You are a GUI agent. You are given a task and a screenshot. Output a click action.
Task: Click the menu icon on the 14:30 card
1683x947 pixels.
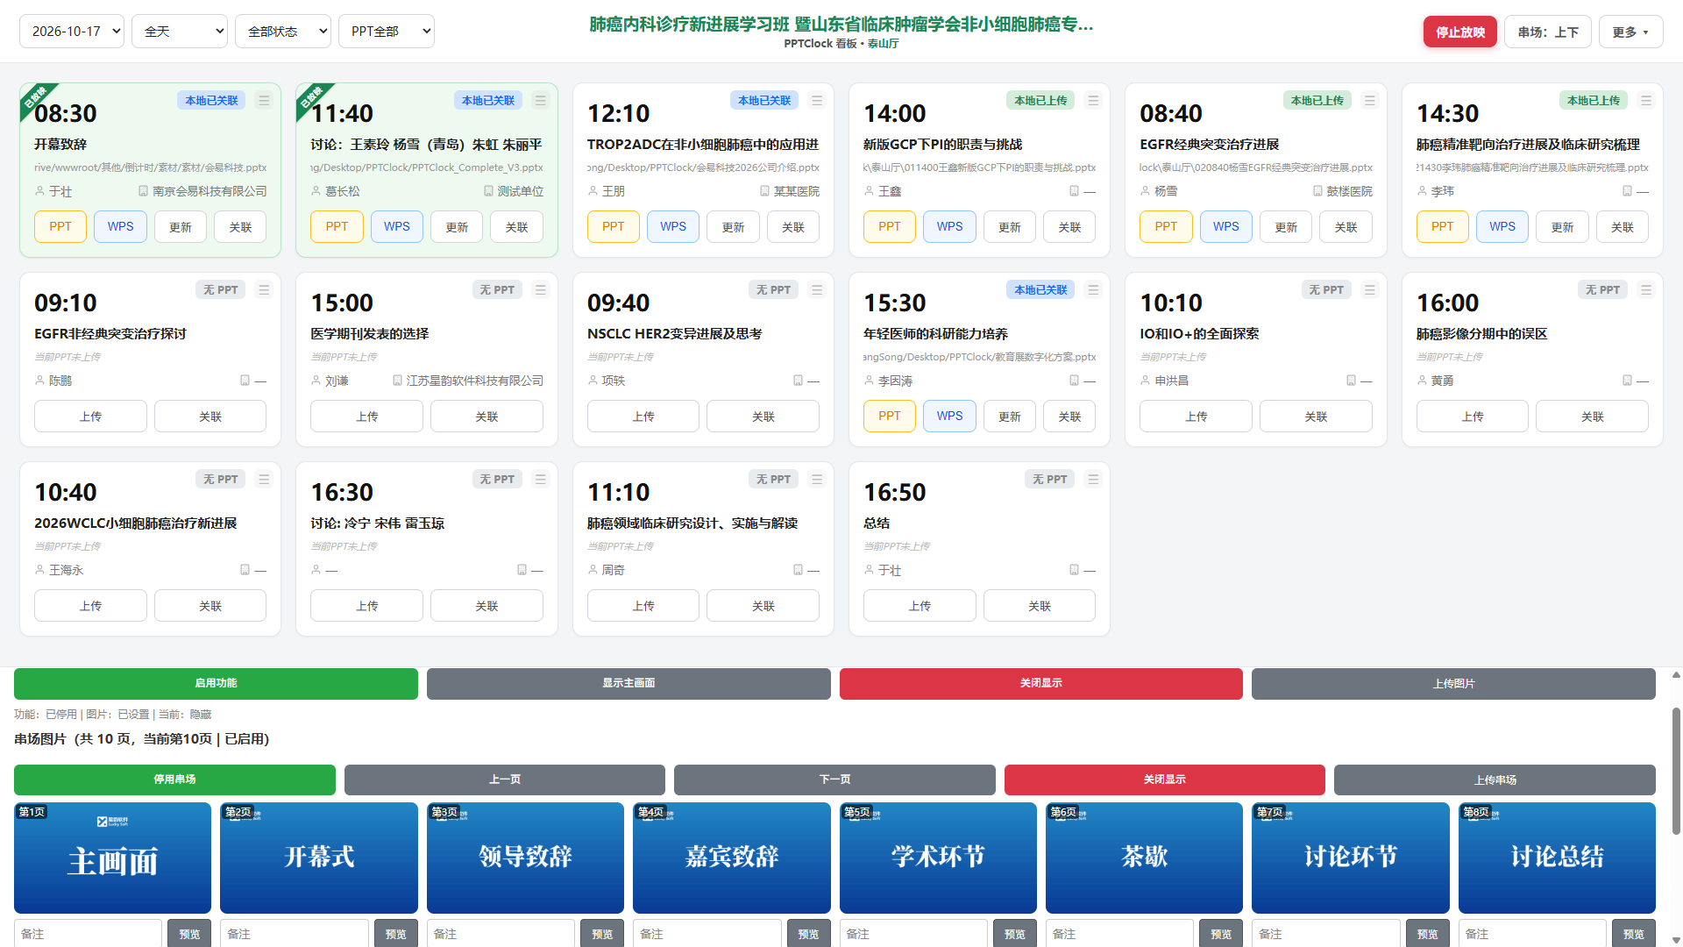click(1646, 101)
